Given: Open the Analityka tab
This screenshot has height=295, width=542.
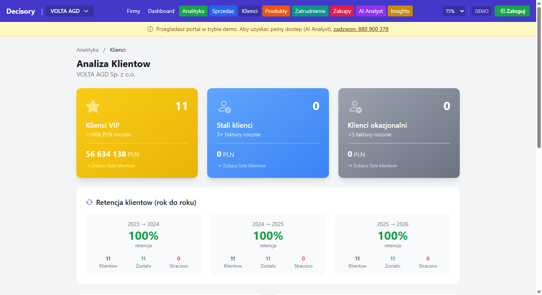Looking at the screenshot, I should 193,11.
